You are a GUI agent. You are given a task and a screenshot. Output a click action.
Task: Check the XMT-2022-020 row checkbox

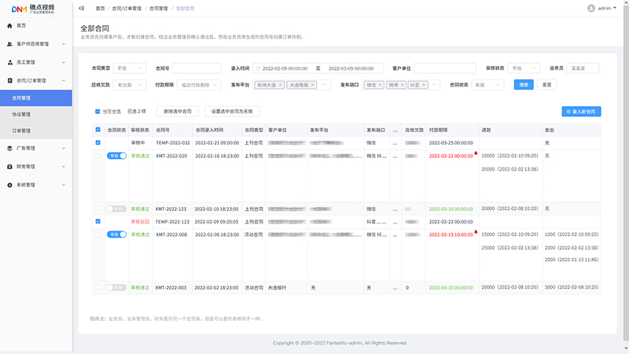[x=97, y=156]
